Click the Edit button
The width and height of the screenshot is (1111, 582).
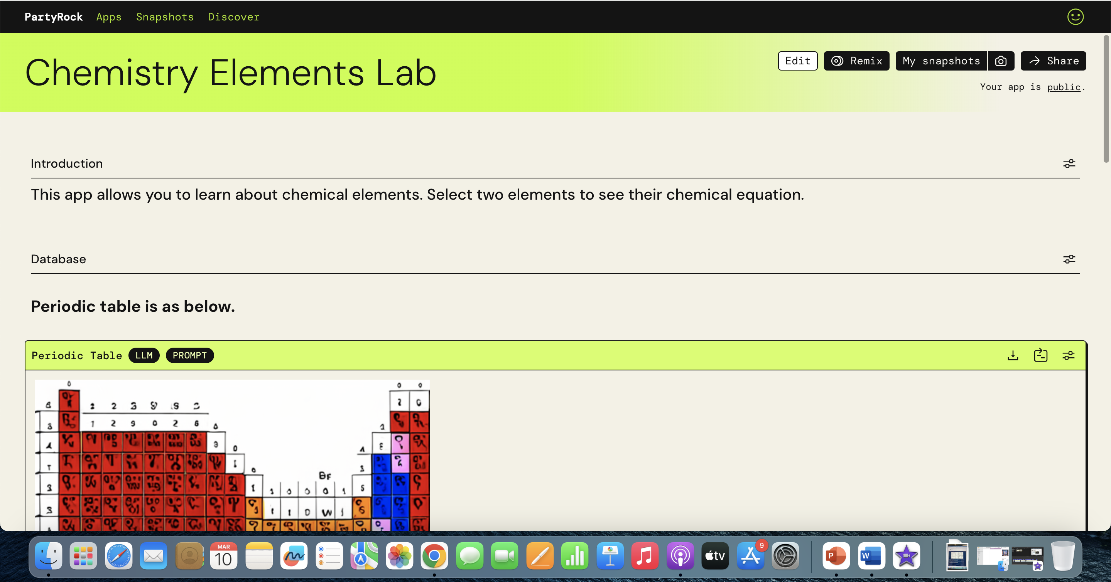(797, 61)
